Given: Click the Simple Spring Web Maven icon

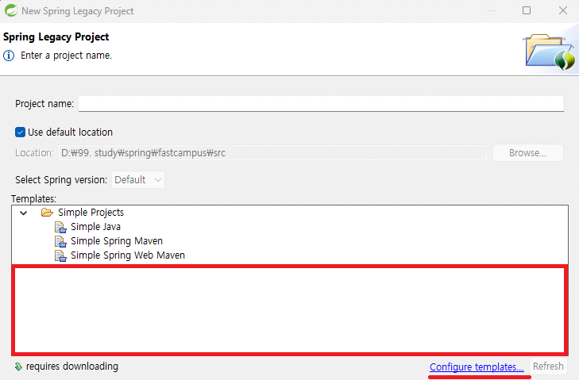Looking at the screenshot, I should [x=60, y=255].
